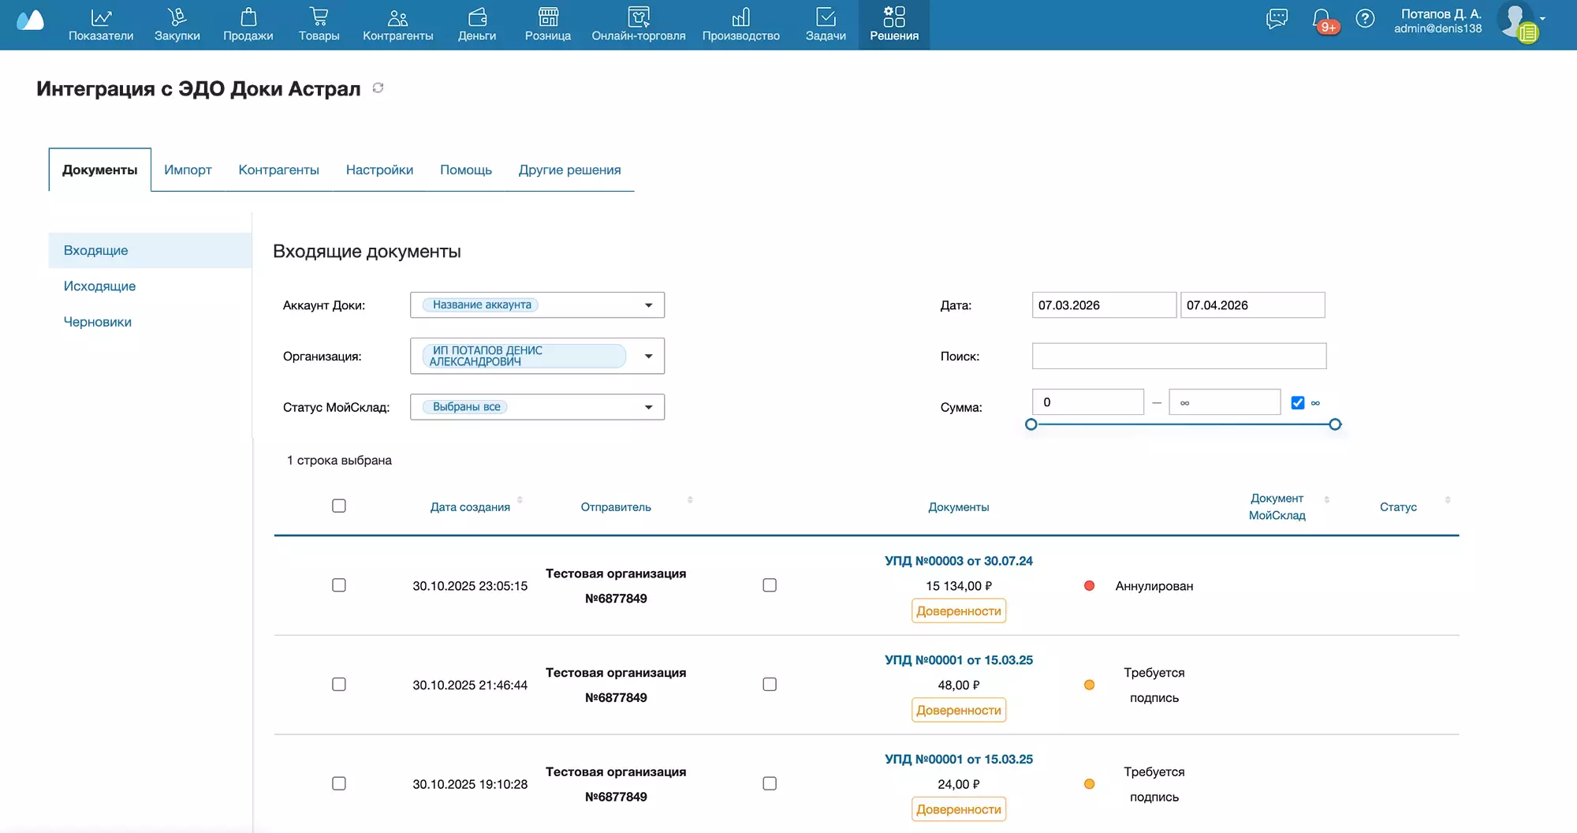Toggle the infinity sum checkbox
The image size is (1577, 833).
point(1298,403)
